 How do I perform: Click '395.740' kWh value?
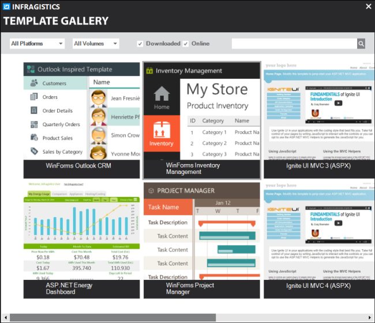[x=81, y=268]
